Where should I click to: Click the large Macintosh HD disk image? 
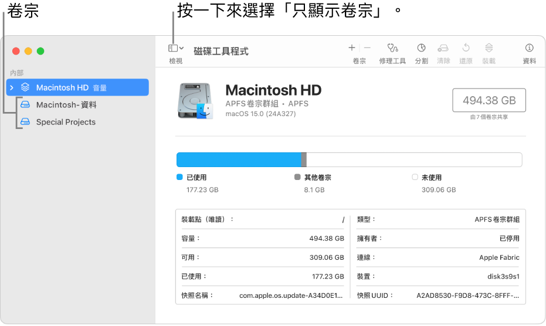point(195,101)
